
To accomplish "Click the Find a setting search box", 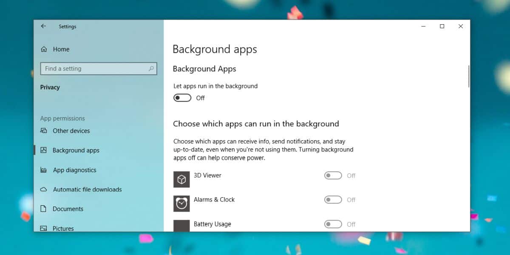I will pyautogui.click(x=99, y=68).
